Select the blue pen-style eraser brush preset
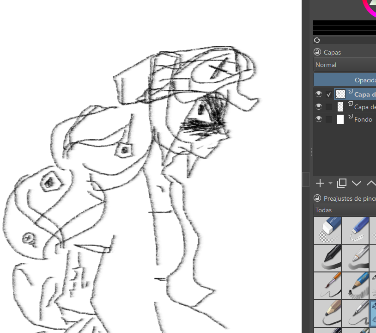 tap(355, 230)
